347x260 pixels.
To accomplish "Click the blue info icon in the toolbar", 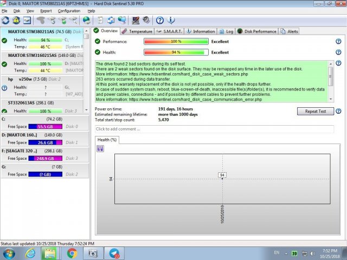I will [x=171, y=21].
